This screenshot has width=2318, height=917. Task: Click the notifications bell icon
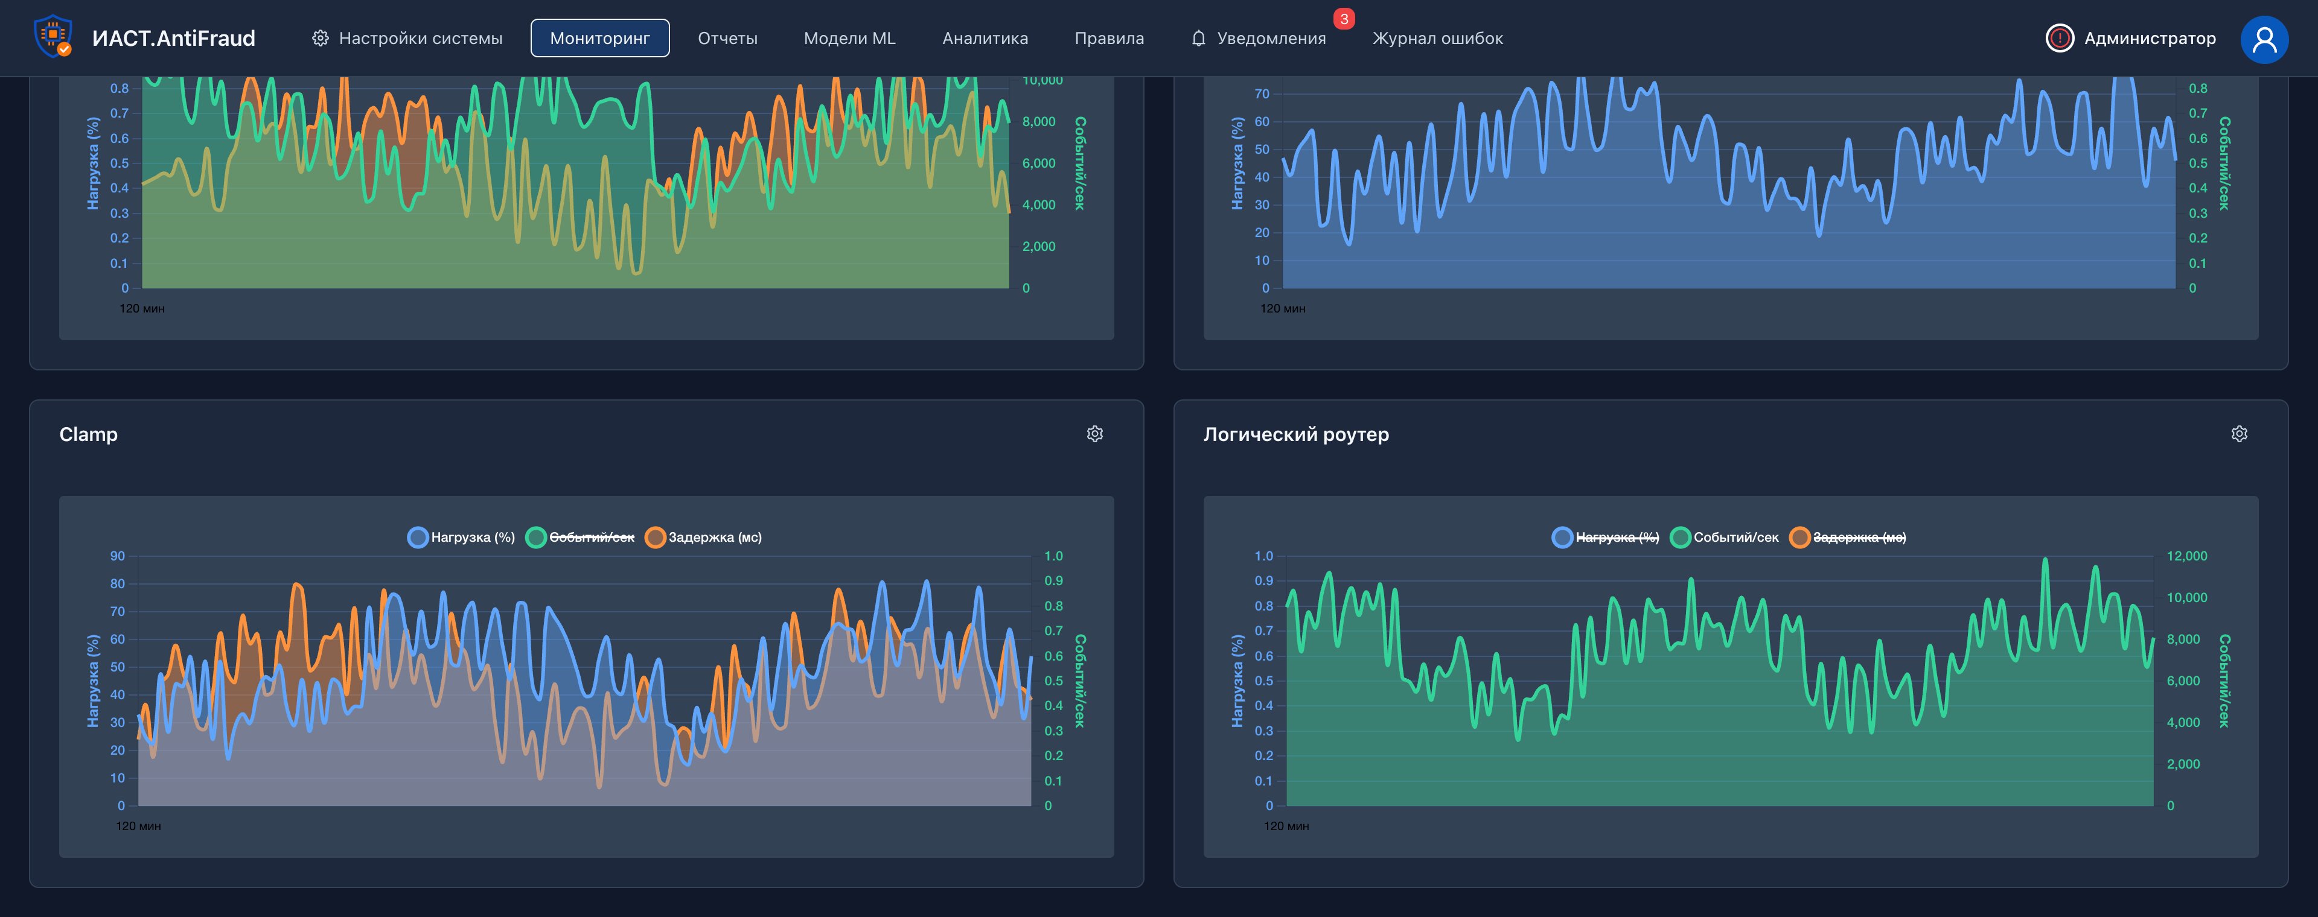[1198, 38]
